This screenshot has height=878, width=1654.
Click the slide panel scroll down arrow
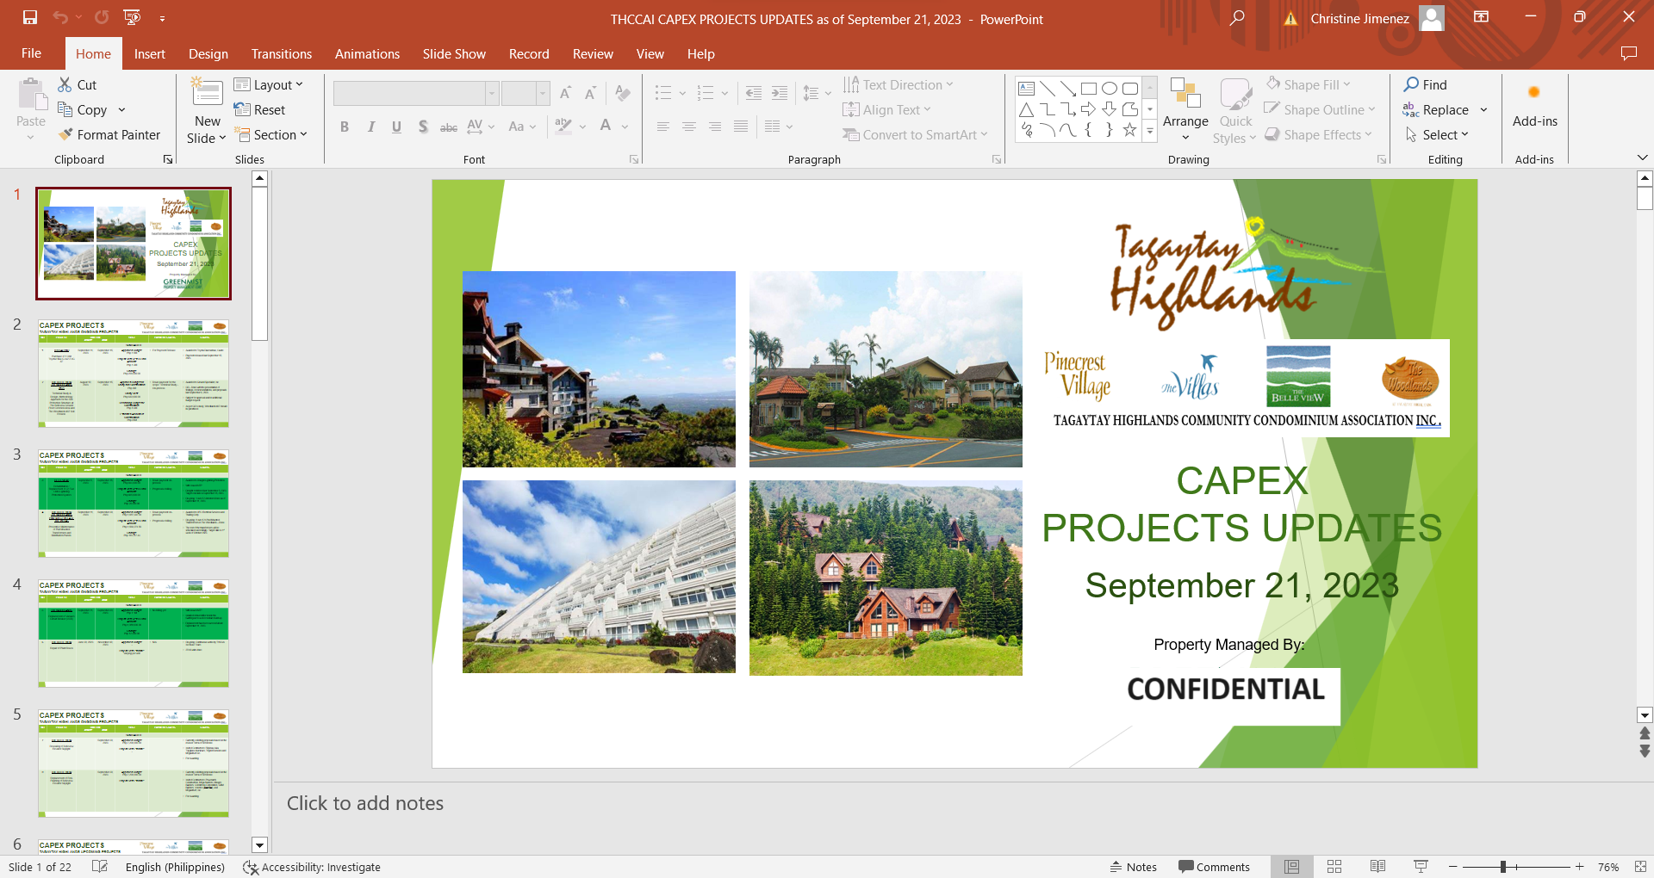click(x=259, y=845)
